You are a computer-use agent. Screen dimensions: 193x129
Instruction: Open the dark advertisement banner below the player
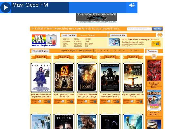(x=96, y=18)
